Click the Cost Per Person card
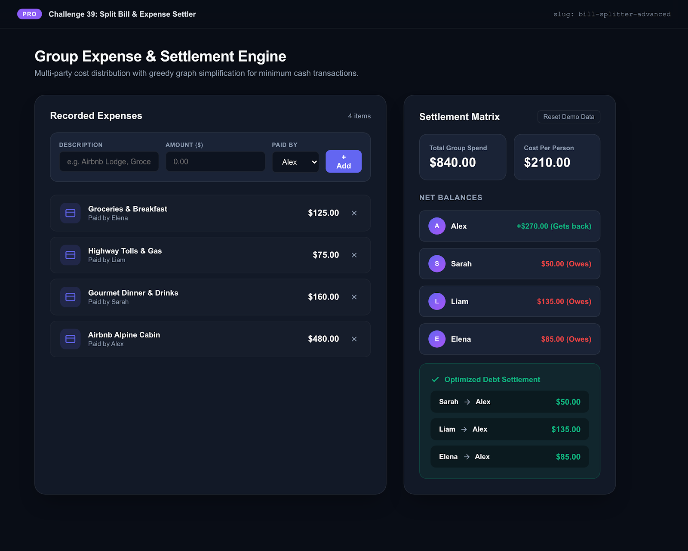The width and height of the screenshot is (688, 551). (557, 157)
